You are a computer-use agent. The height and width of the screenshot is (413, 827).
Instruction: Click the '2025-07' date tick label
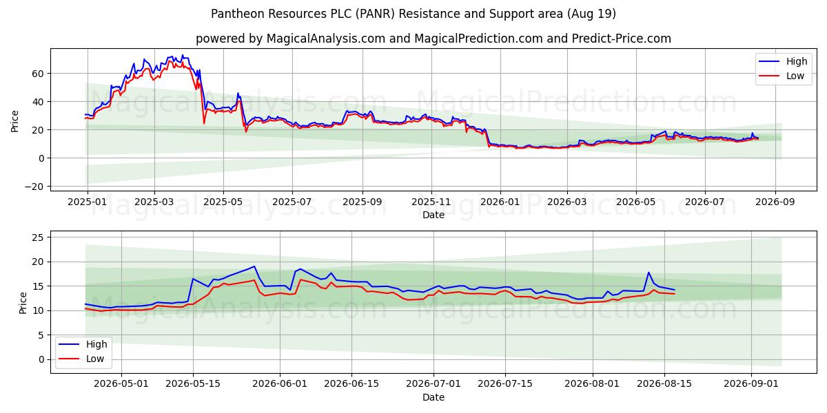292,203
